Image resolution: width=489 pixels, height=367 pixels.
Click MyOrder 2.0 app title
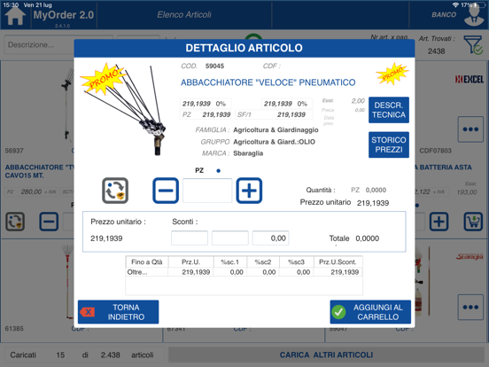[63, 15]
